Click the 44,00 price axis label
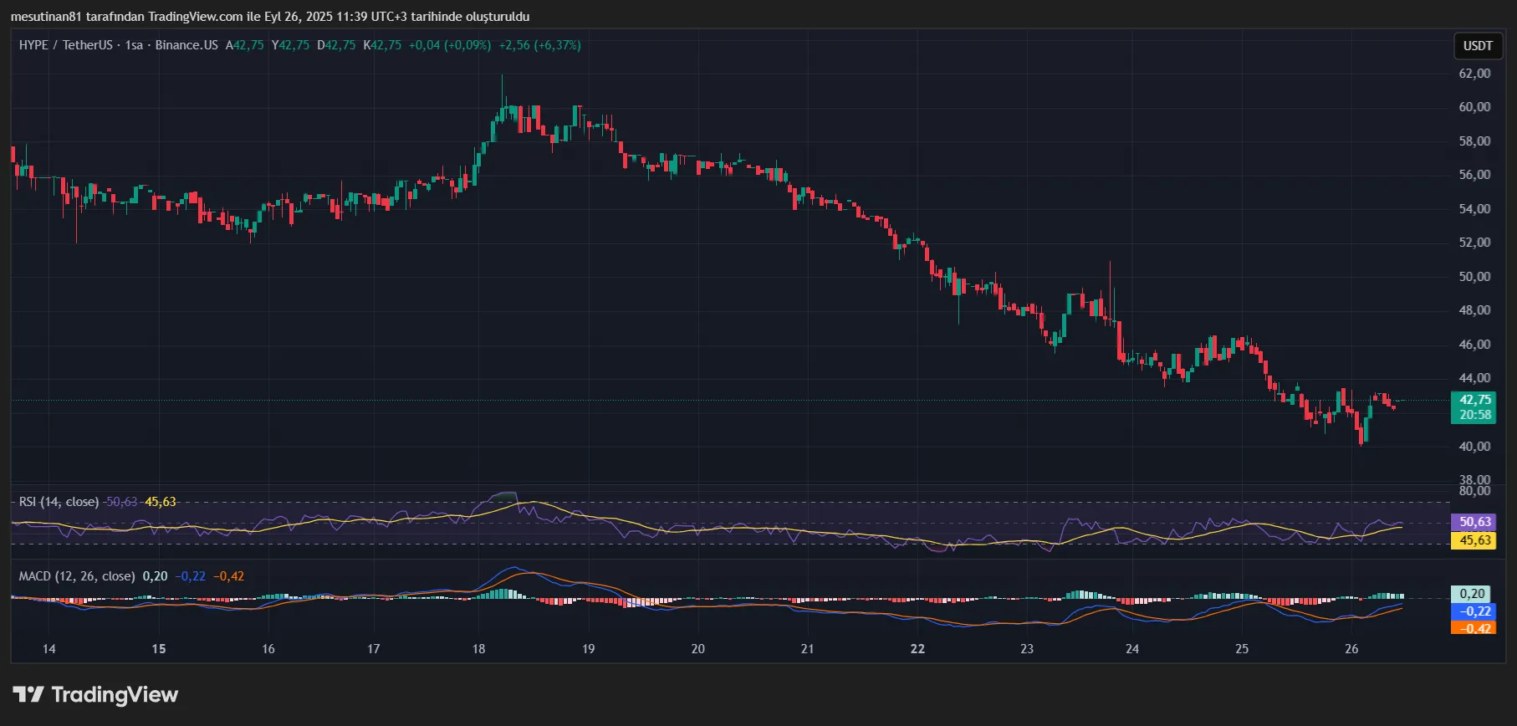The width and height of the screenshot is (1517, 726). pyautogui.click(x=1474, y=378)
